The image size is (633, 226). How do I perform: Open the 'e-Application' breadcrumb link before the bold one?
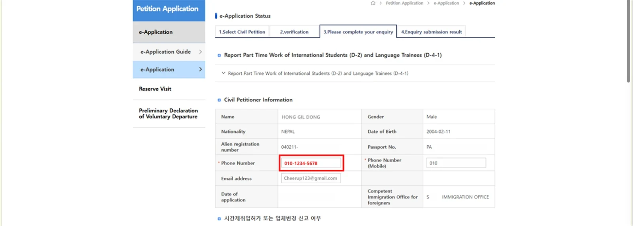[446, 3]
